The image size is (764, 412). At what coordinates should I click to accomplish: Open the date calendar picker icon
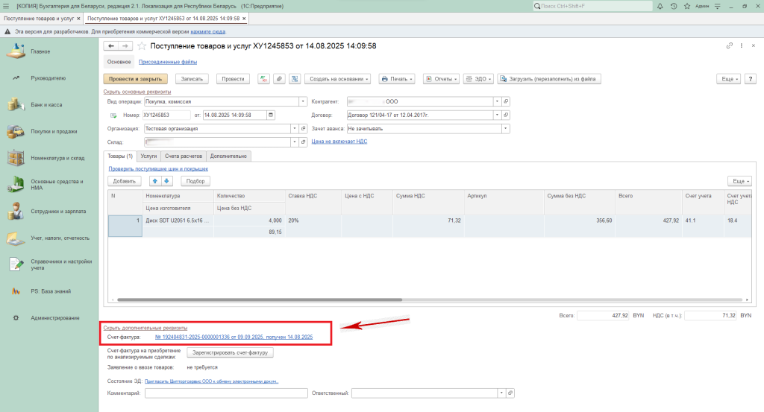[270, 115]
